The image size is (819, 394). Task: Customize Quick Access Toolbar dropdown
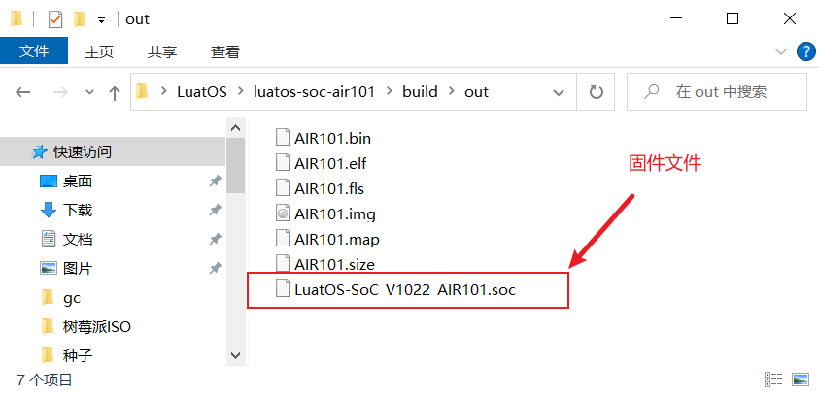coord(101,19)
